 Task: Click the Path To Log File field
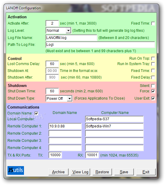[100, 45]
